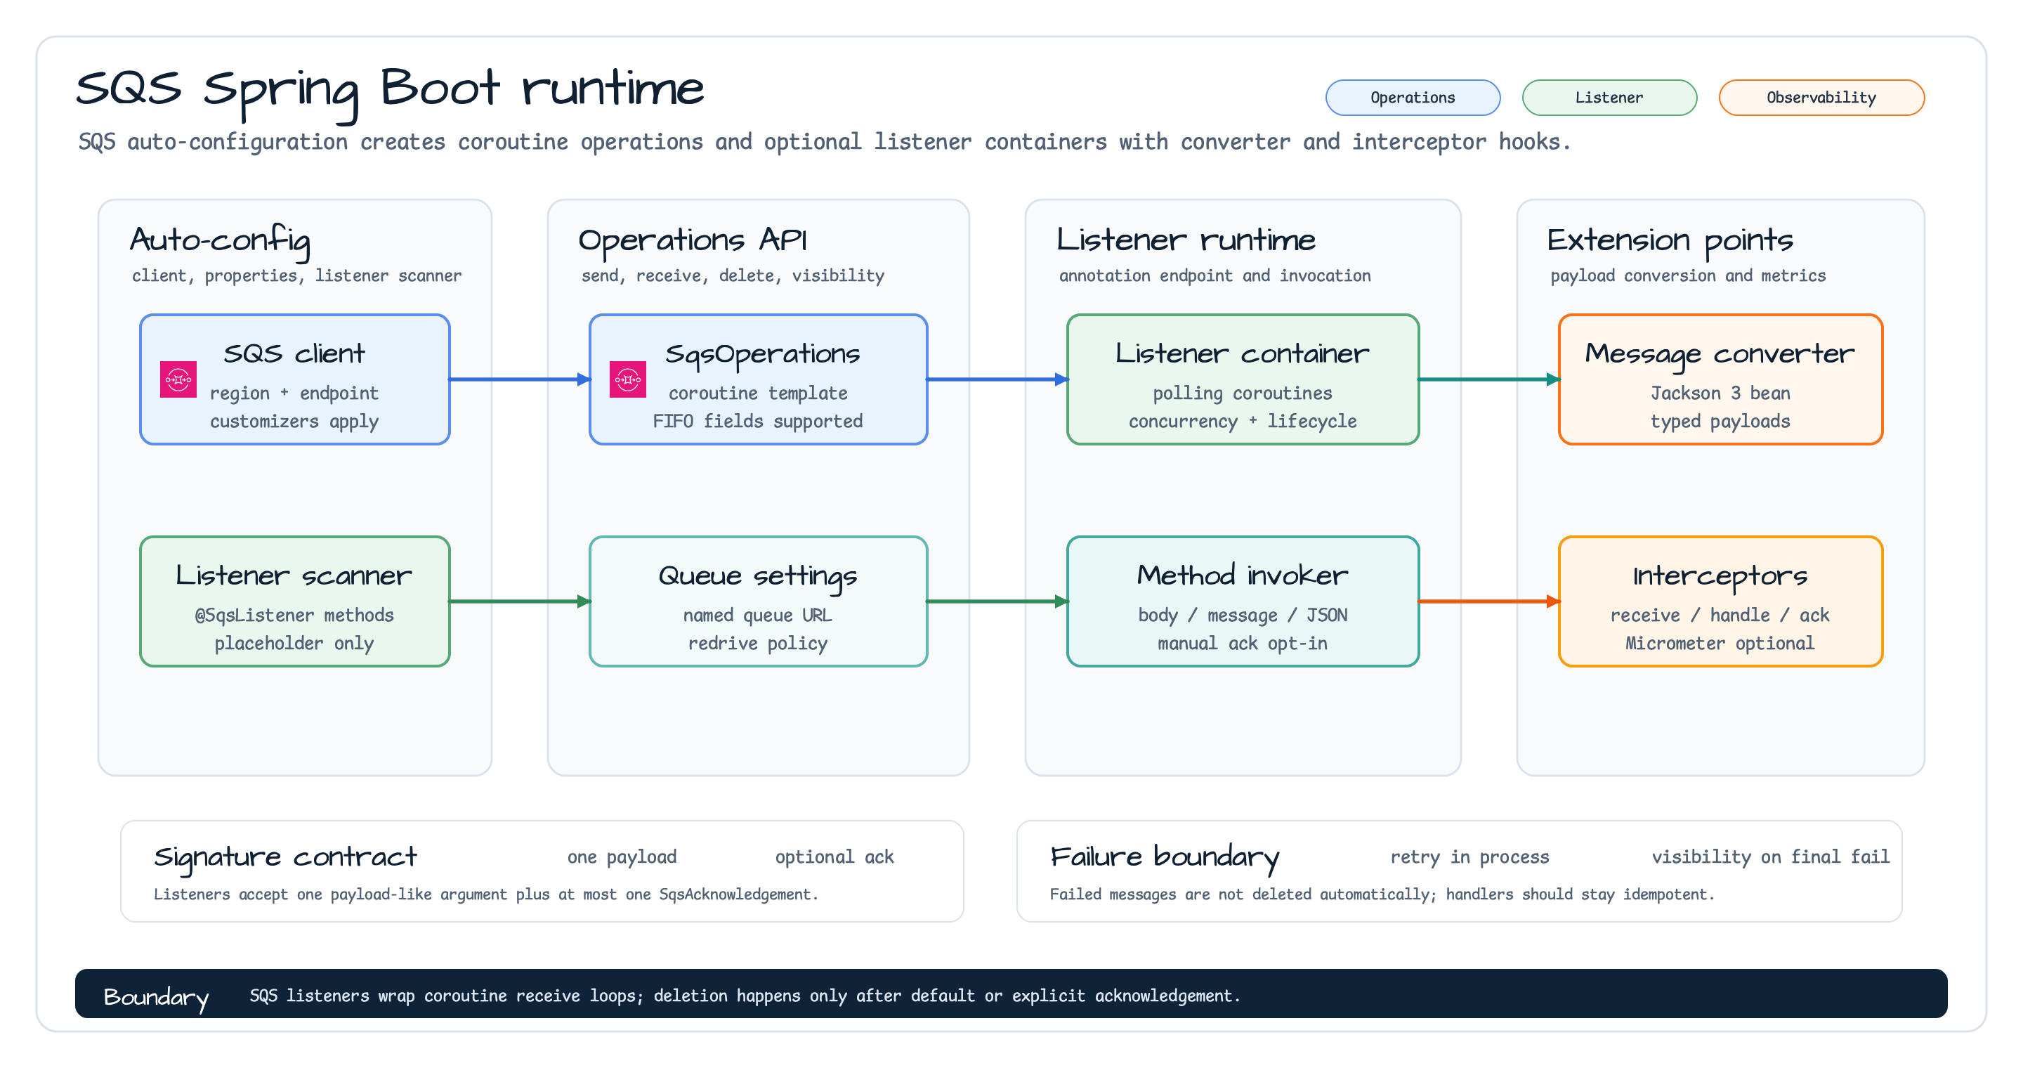Click 'FIFO fields supported' text
The width and height of the screenshot is (2023, 1068).
click(x=758, y=422)
